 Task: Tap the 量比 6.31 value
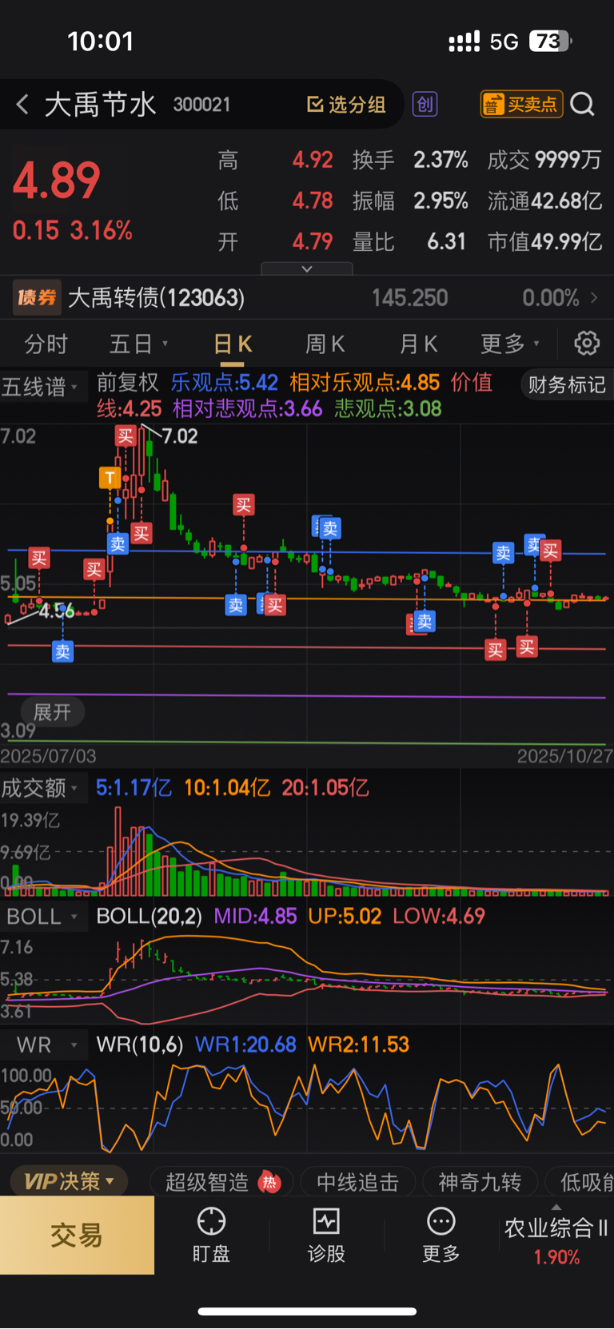pos(409,241)
